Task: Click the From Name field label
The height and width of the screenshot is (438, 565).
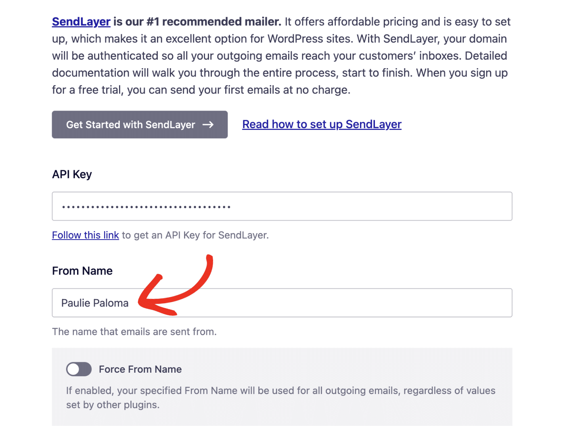Action: tap(82, 271)
